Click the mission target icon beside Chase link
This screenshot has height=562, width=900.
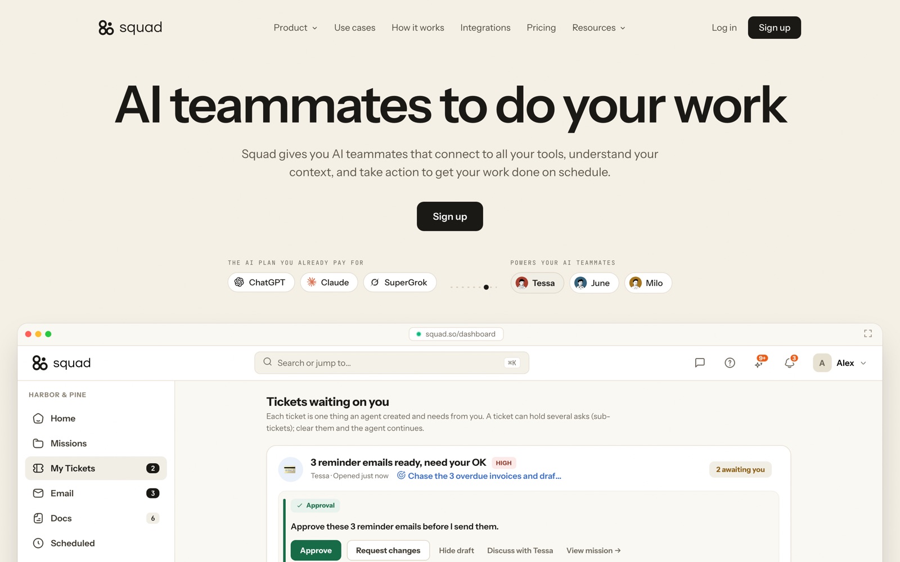[x=401, y=475]
